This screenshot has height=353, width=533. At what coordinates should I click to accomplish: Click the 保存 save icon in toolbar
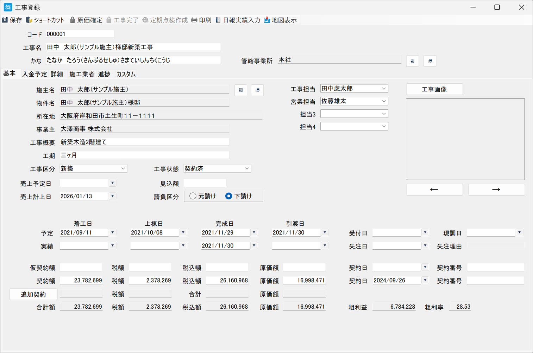5,20
